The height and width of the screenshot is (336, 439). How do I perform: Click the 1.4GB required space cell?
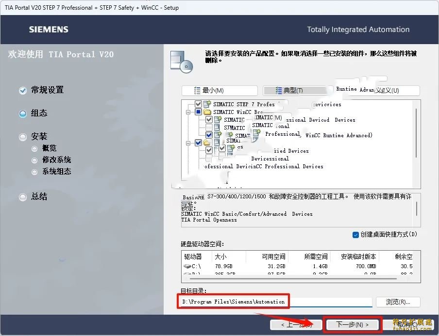[x=321, y=266]
